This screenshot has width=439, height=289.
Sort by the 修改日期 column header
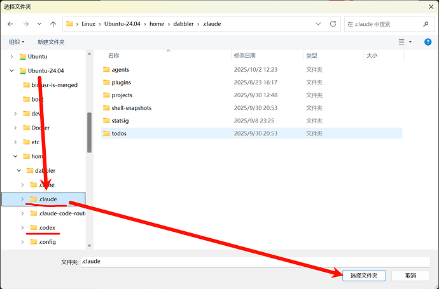click(244, 56)
